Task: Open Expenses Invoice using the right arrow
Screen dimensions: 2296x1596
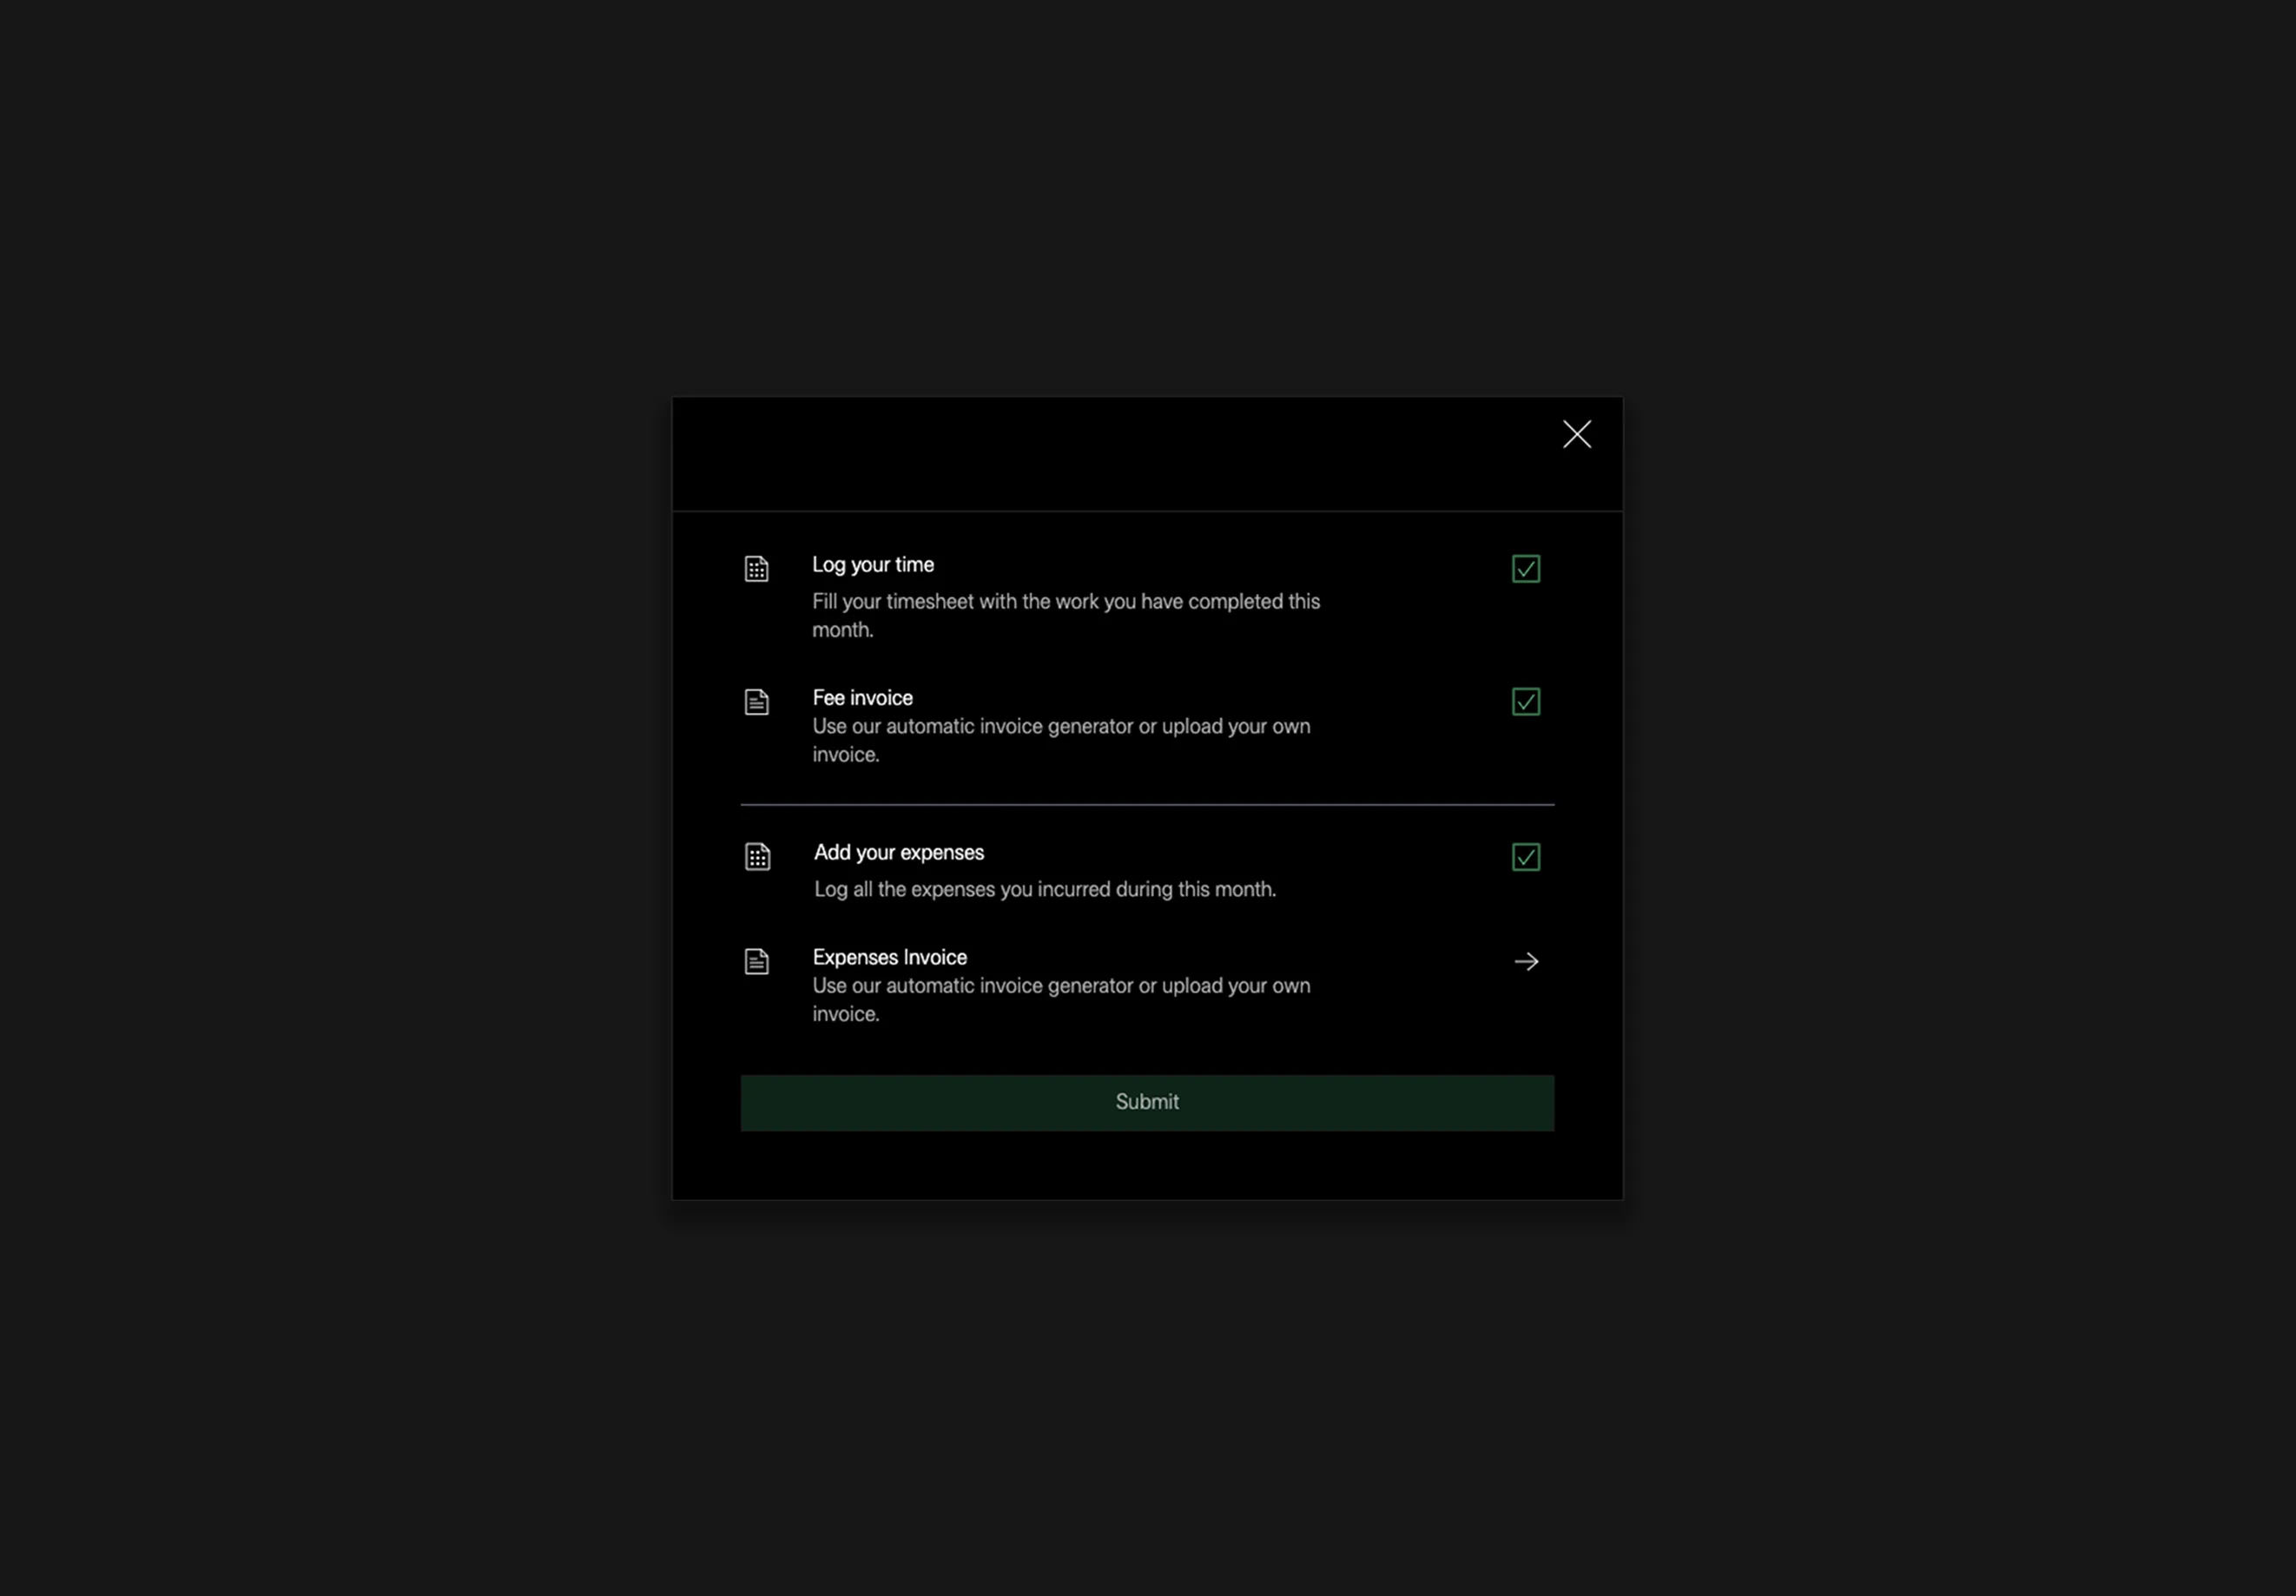Action: point(1526,962)
